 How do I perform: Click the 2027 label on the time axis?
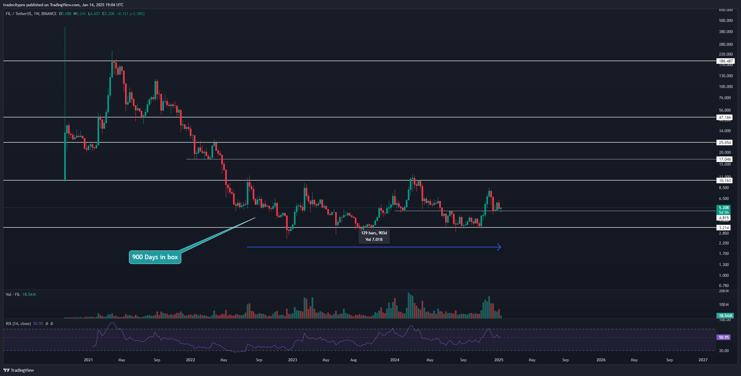703,360
